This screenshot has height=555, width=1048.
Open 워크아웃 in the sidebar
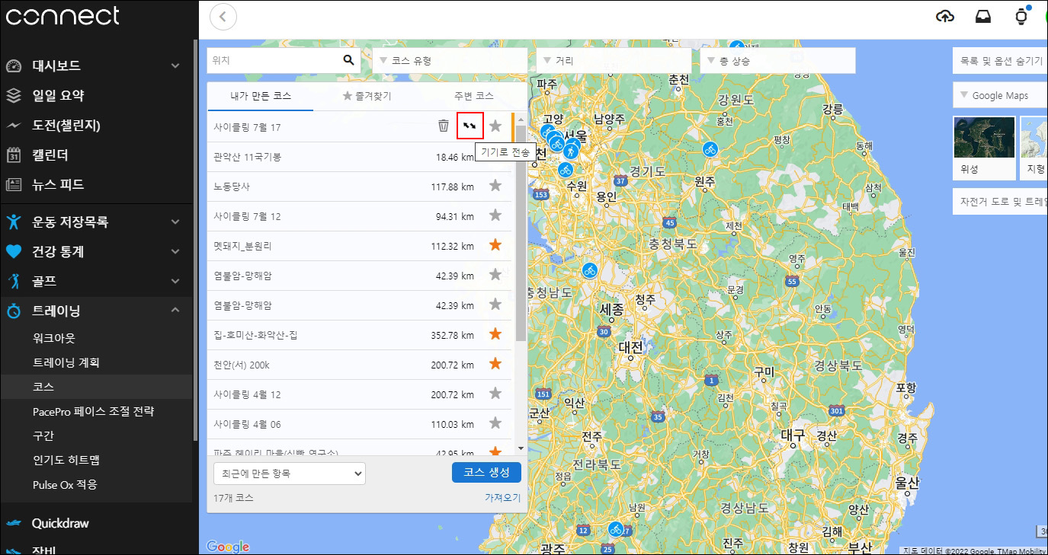coord(53,338)
